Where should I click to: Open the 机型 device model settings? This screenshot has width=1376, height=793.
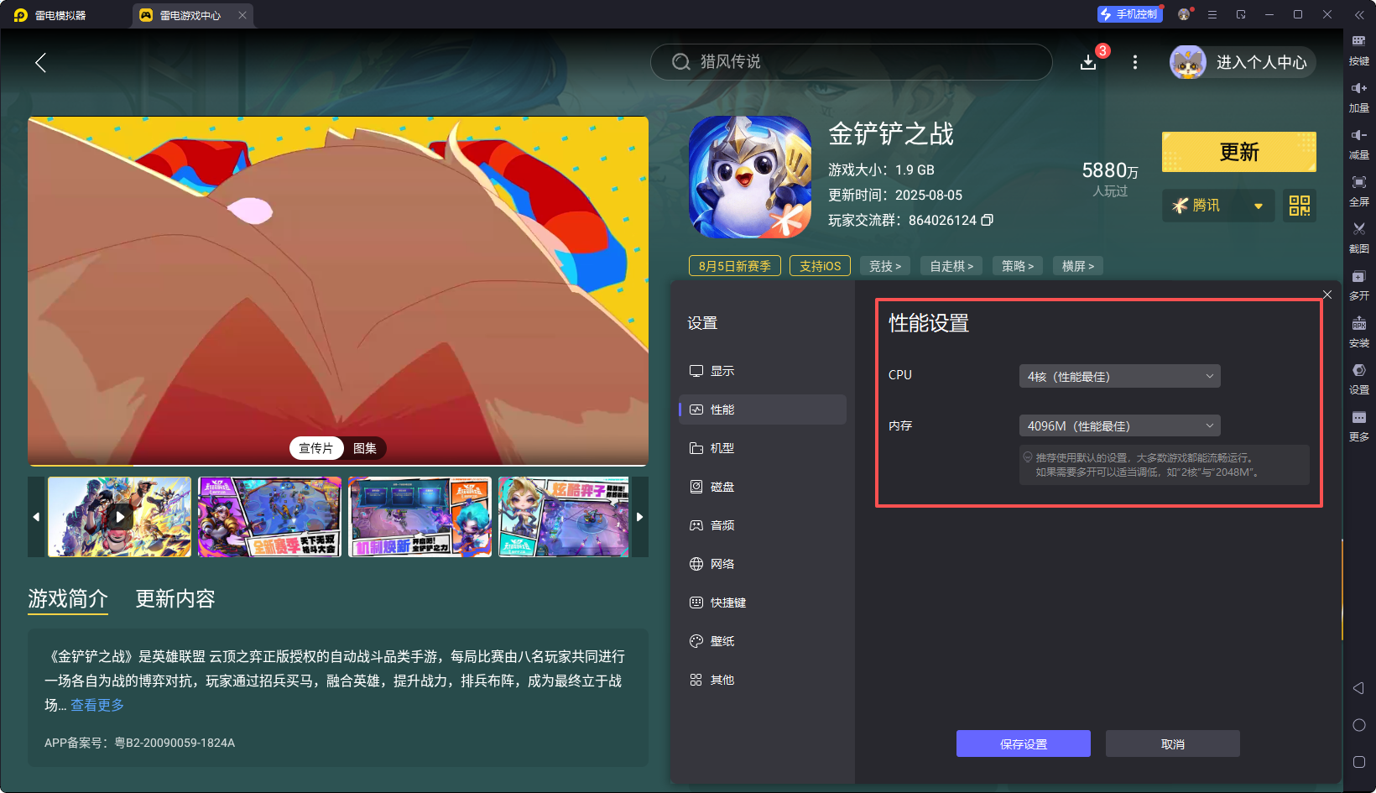click(x=763, y=448)
